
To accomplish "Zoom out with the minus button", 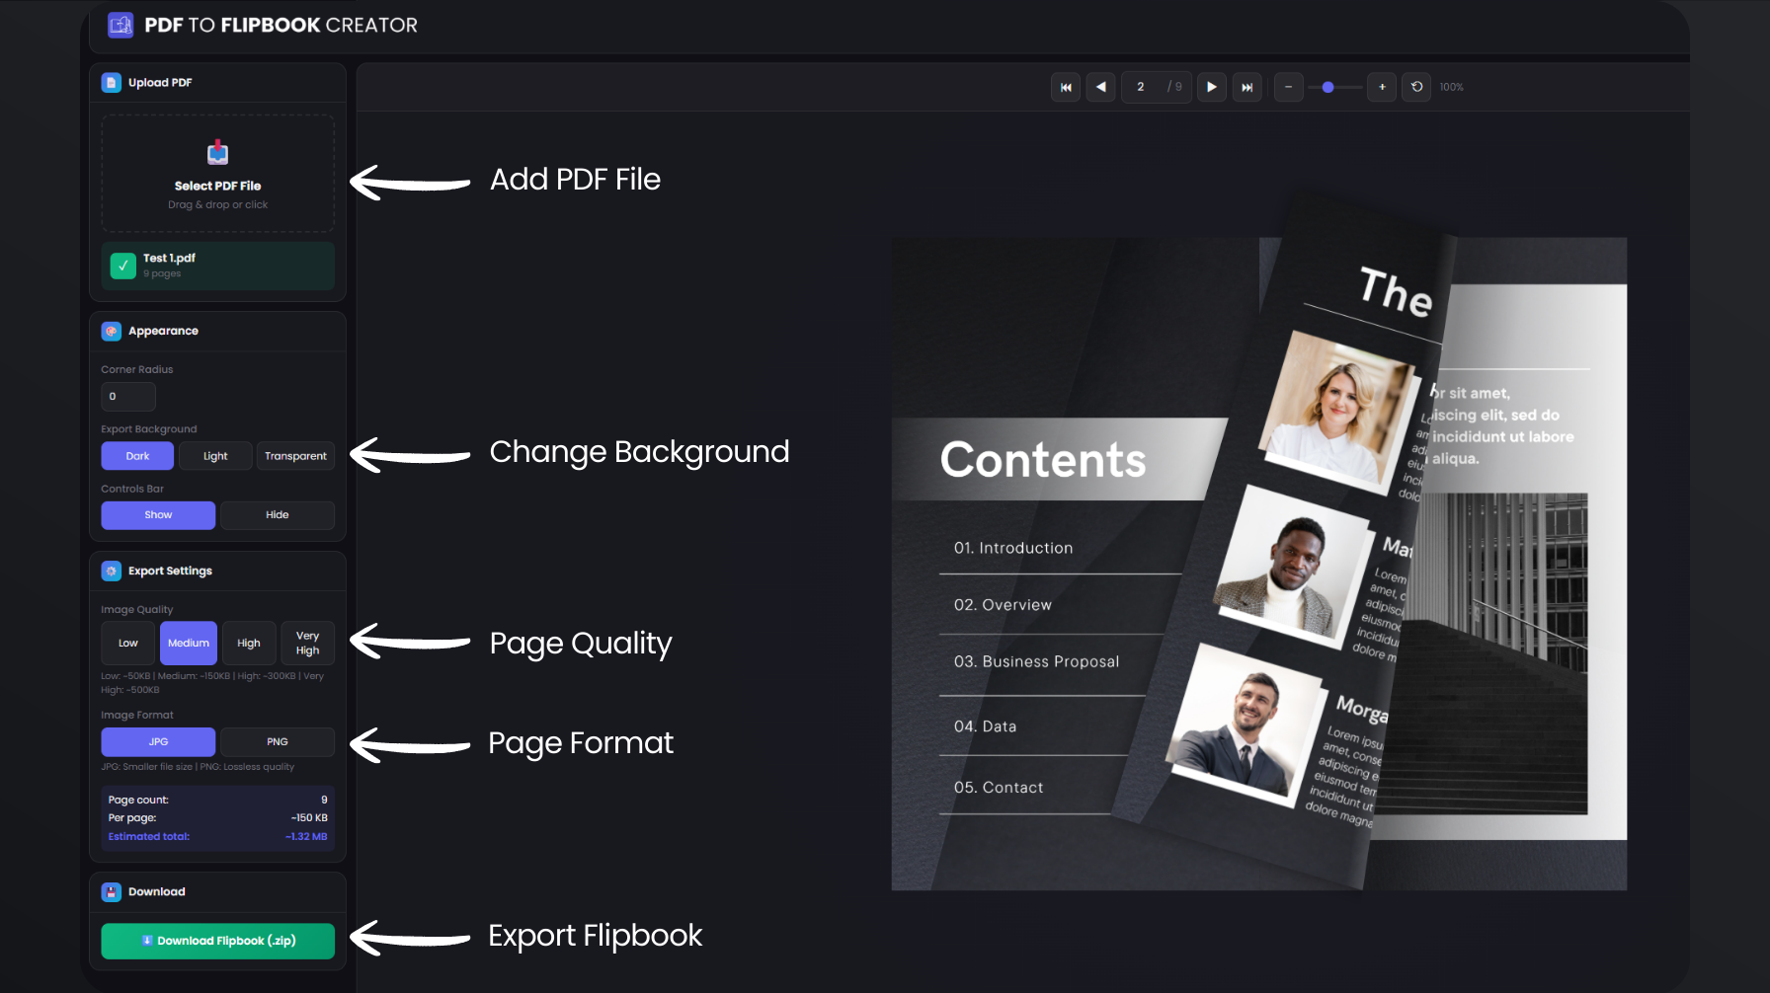I will (x=1288, y=87).
